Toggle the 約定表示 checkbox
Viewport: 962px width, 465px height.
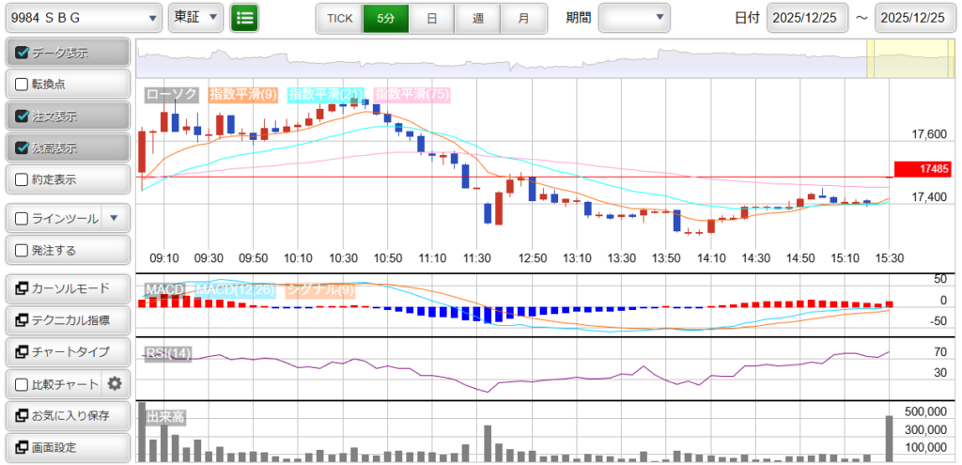click(23, 179)
